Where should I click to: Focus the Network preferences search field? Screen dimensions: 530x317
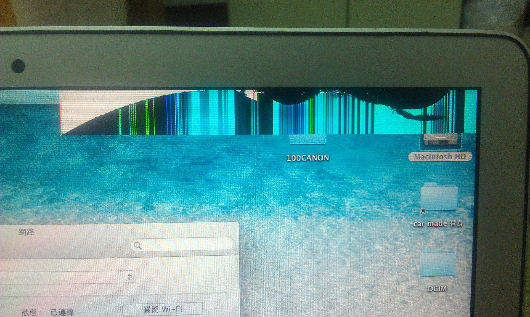coord(182,245)
